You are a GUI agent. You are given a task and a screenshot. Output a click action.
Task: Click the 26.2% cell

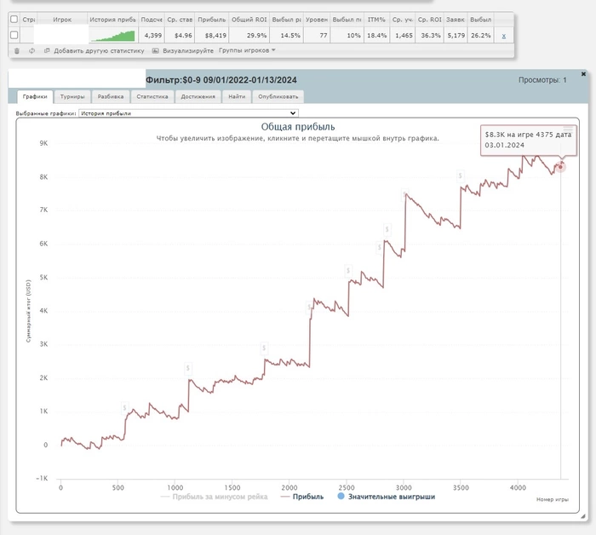pyautogui.click(x=481, y=36)
